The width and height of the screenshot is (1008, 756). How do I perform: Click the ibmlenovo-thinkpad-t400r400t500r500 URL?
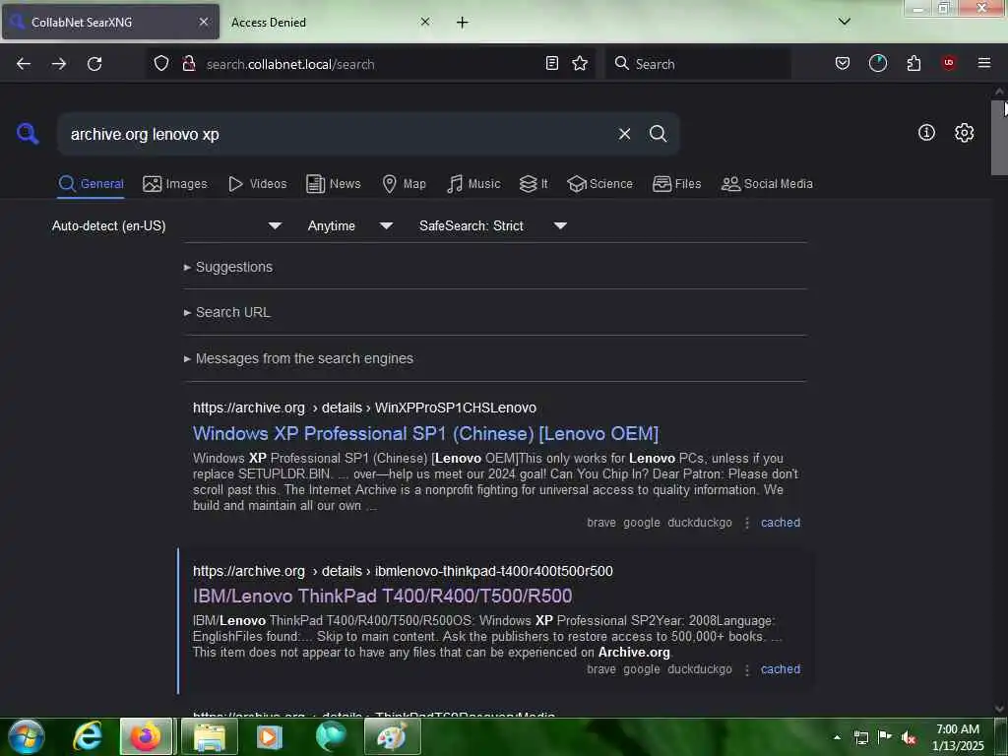pyautogui.click(x=403, y=571)
